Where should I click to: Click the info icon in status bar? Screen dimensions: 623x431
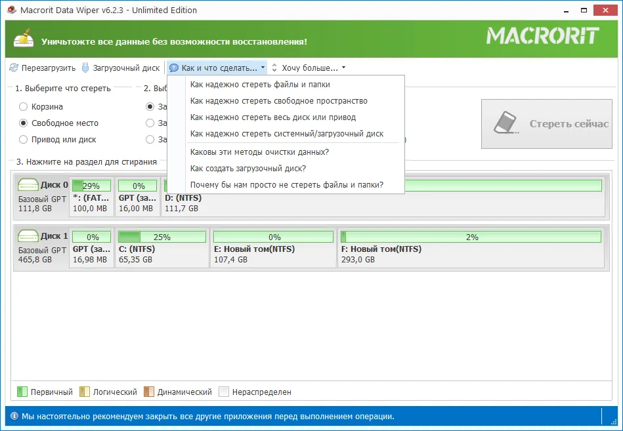coord(14,417)
